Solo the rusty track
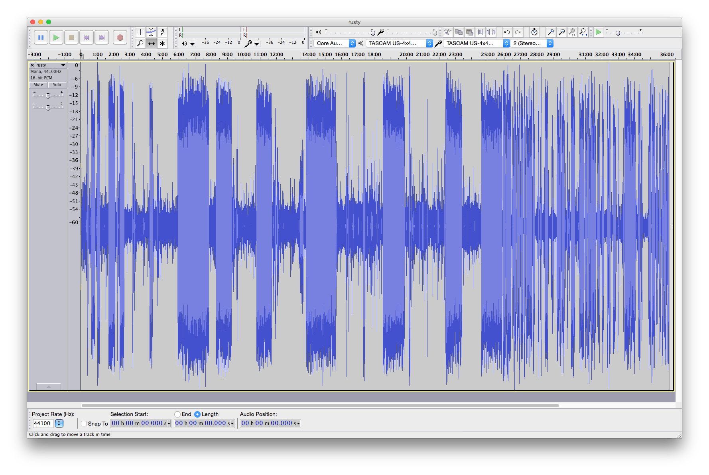709x475 pixels. 57,85
